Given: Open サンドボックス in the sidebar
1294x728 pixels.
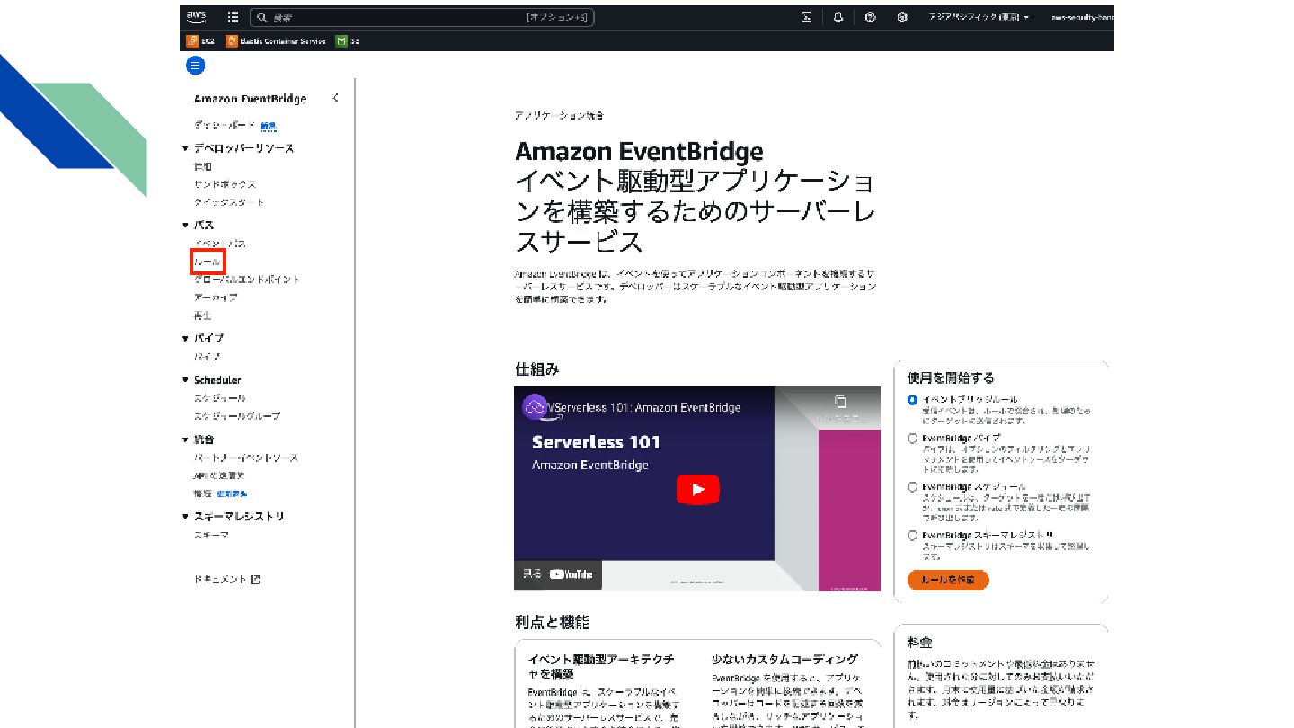Looking at the screenshot, I should point(225,184).
